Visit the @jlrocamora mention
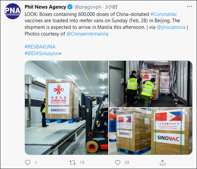This screenshot has height=169, width=197. point(171,27)
